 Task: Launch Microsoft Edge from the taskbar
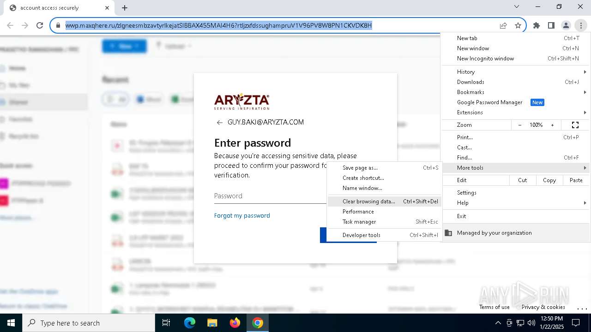pos(190,323)
